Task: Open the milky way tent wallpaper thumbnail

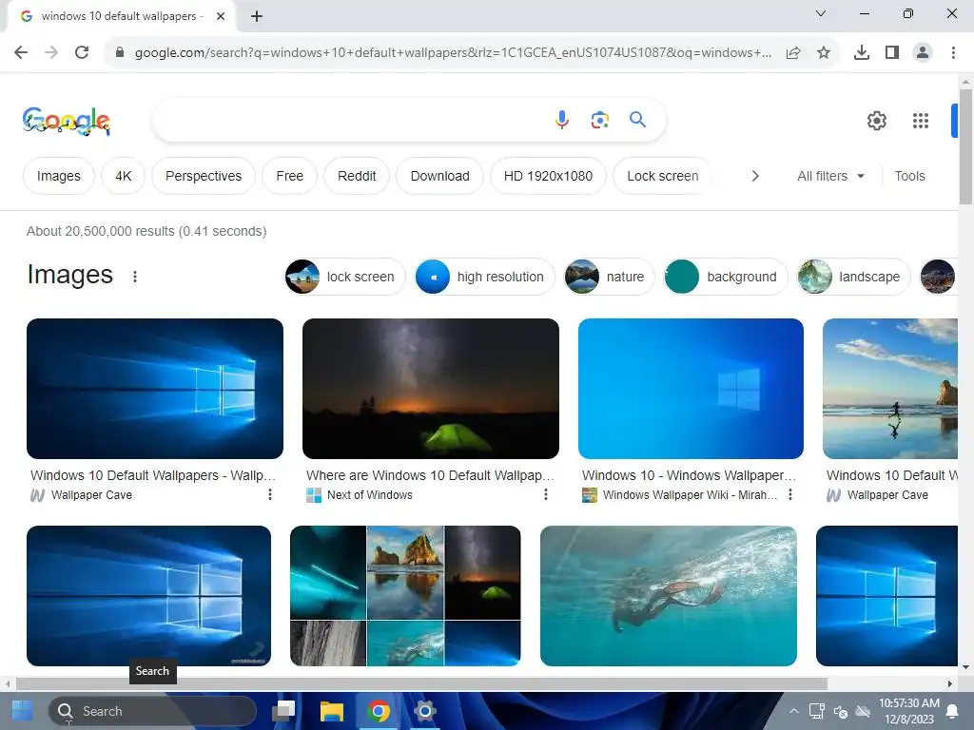Action: click(x=431, y=389)
